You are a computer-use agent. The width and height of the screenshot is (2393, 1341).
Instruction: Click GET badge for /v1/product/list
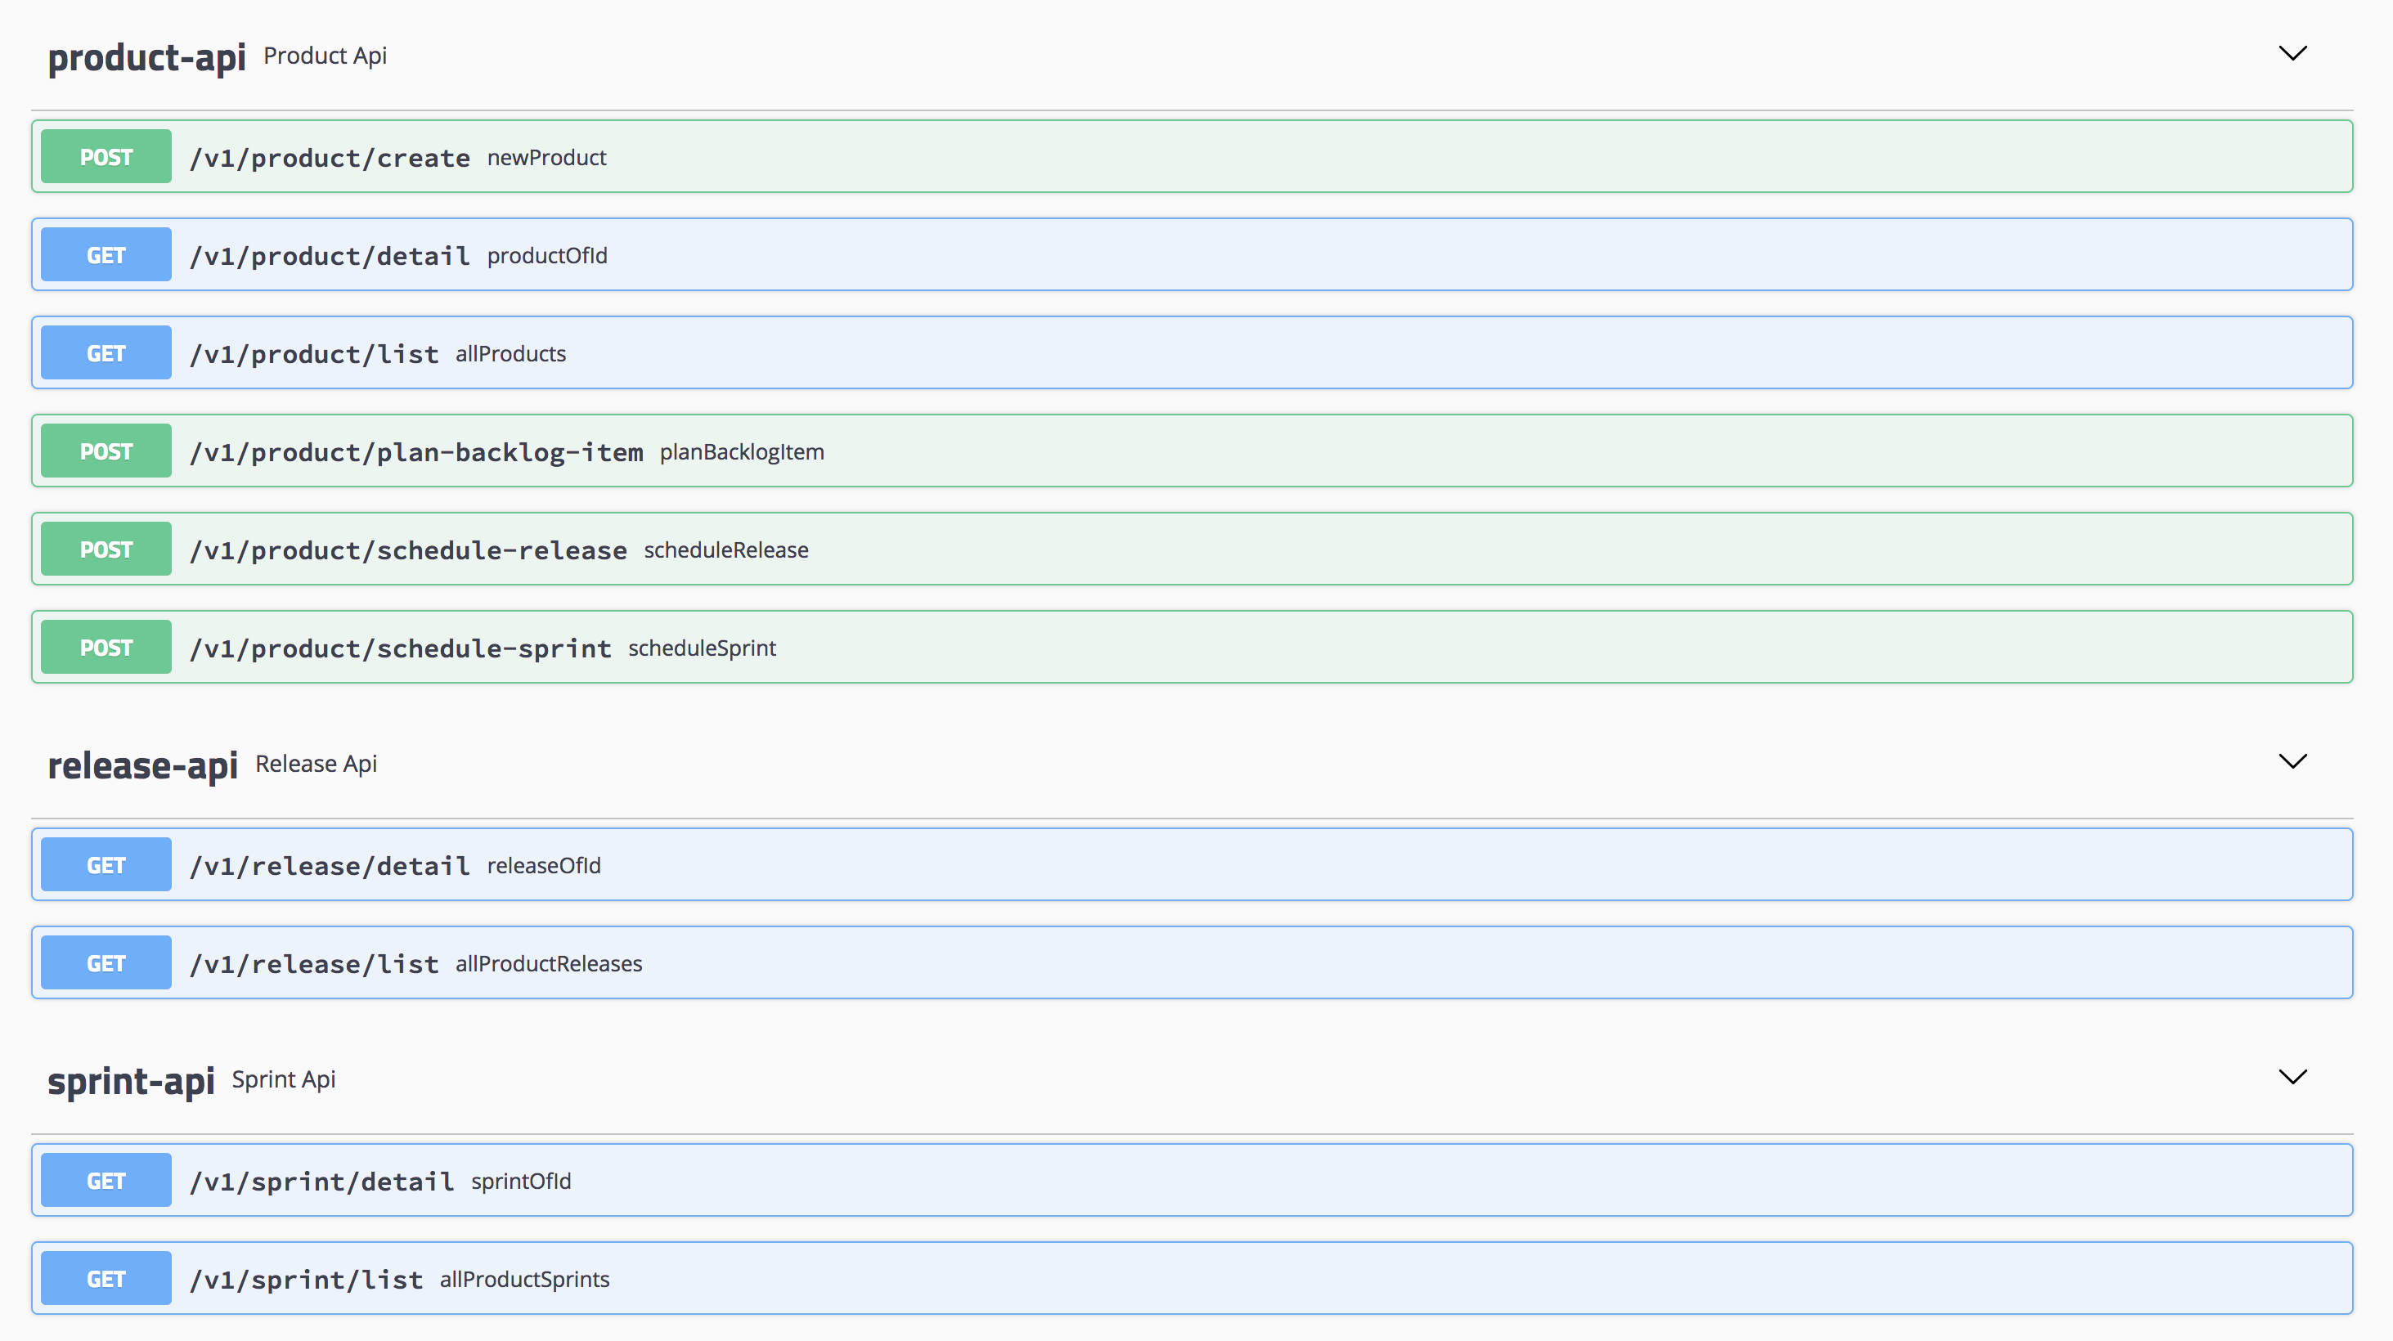106,353
